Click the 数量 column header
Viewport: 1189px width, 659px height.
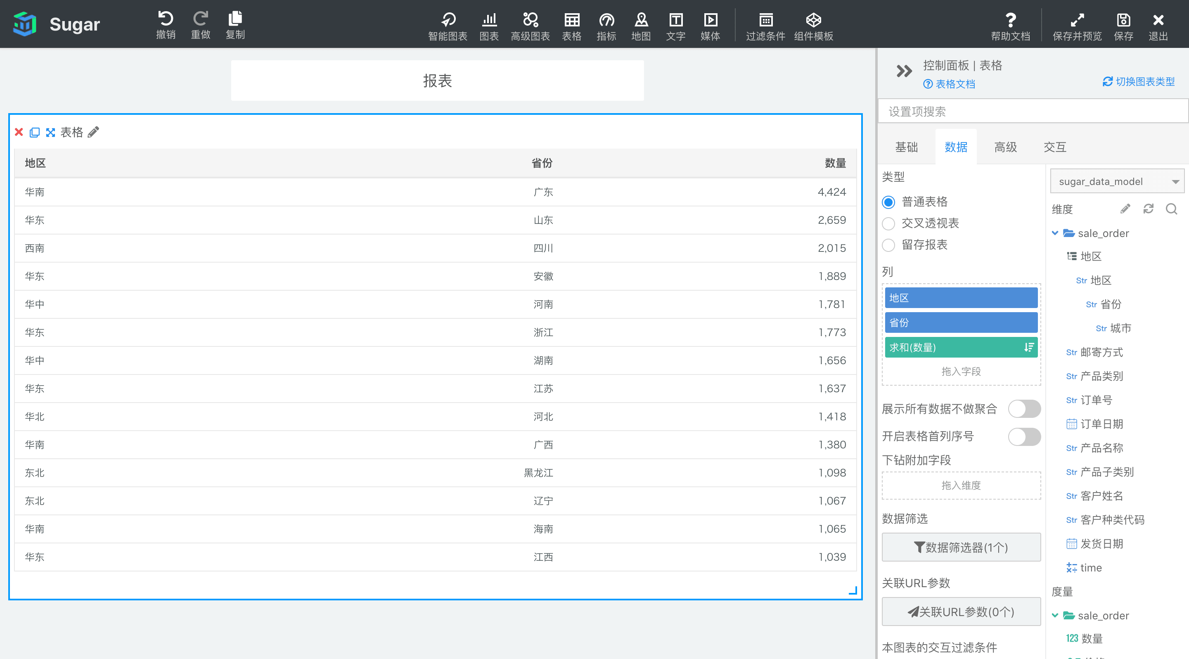click(x=835, y=164)
